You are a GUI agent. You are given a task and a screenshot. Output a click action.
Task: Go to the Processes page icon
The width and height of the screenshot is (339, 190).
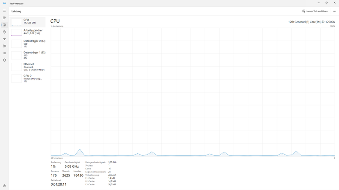[4, 18]
